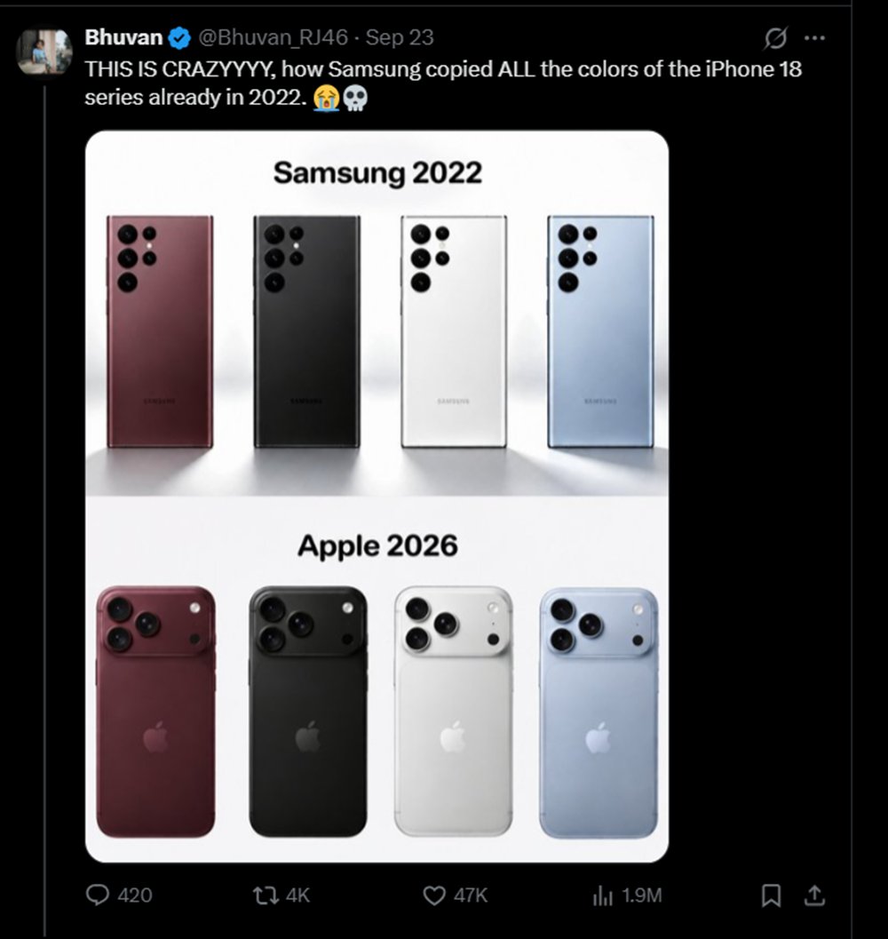
Task: Open the phone comparison image
Action: [x=377, y=497]
